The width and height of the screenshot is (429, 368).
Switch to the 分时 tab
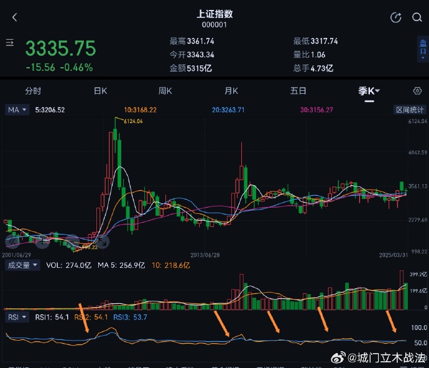(33, 91)
